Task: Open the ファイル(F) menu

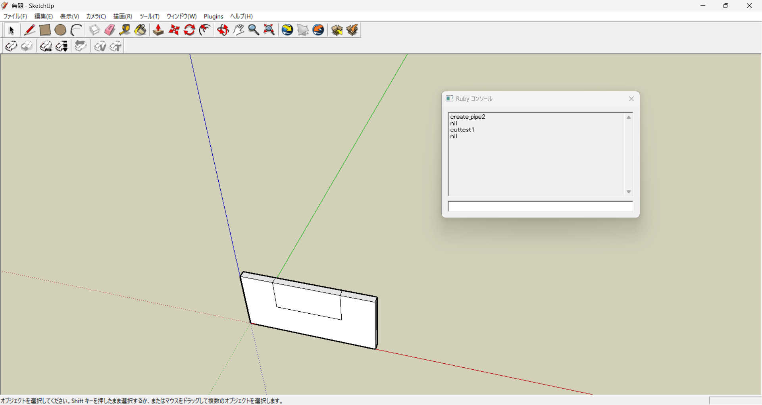Action: pyautogui.click(x=15, y=16)
